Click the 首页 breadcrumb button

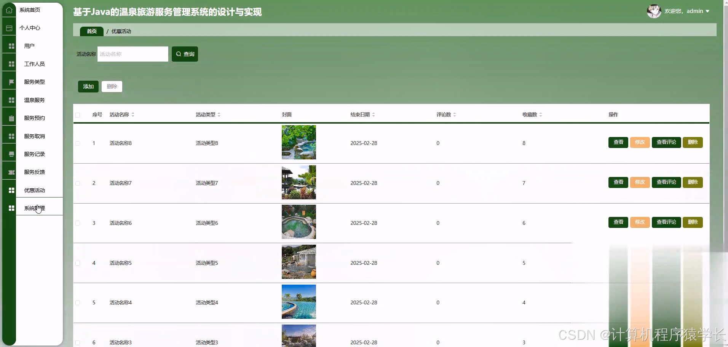click(92, 31)
